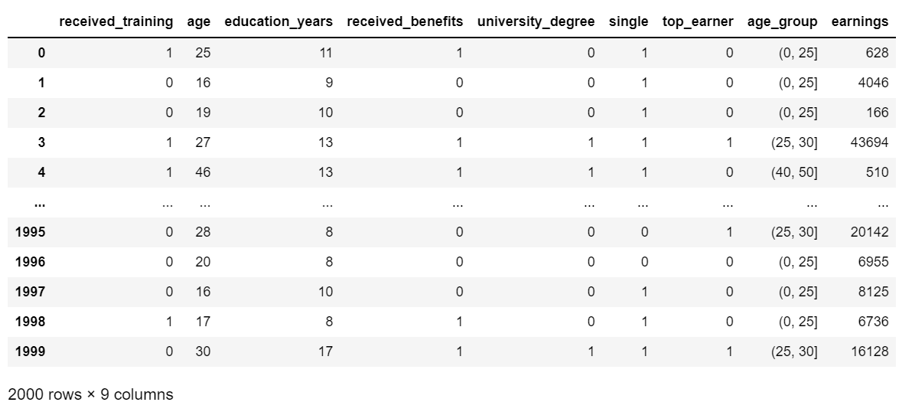Click the education_years column header
The width and height of the screenshot is (912, 412).
click(278, 21)
